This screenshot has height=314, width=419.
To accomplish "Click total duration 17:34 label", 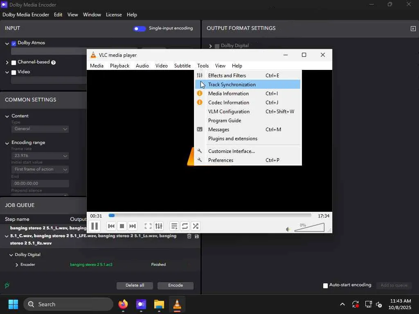I will [323, 216].
